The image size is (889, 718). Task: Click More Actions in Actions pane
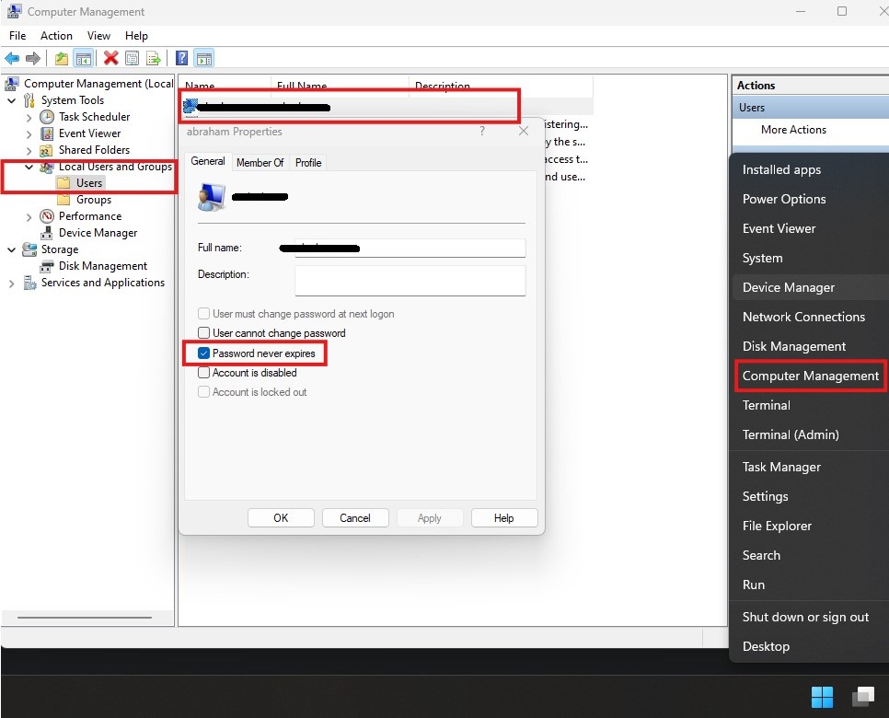coord(793,130)
